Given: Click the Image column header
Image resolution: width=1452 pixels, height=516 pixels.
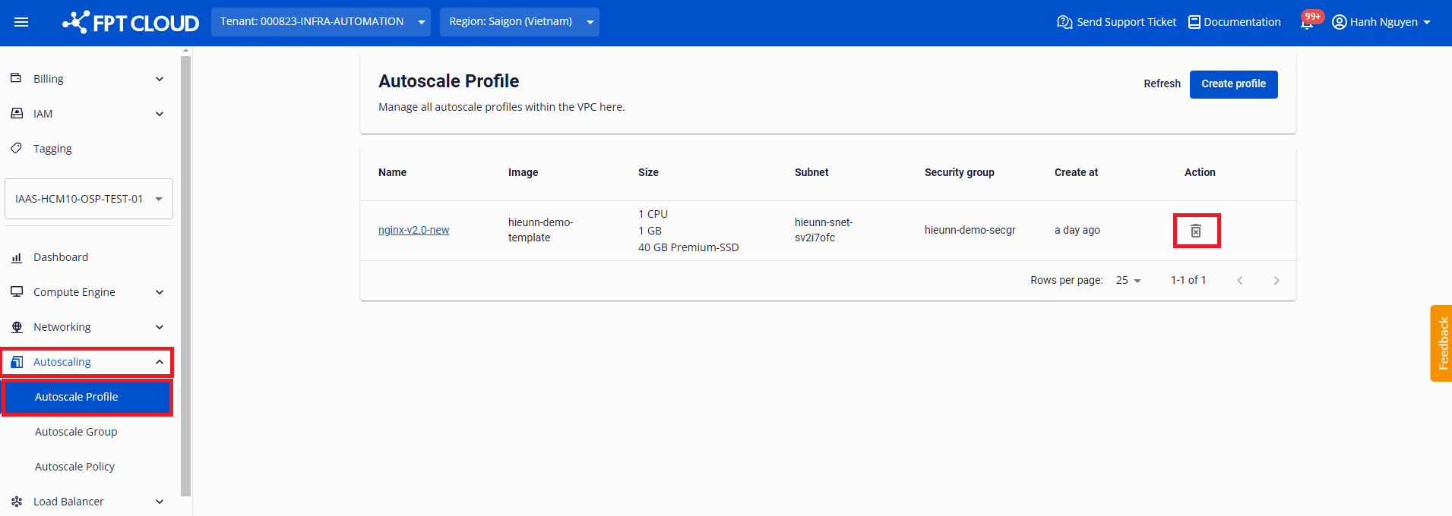Looking at the screenshot, I should pos(523,172).
